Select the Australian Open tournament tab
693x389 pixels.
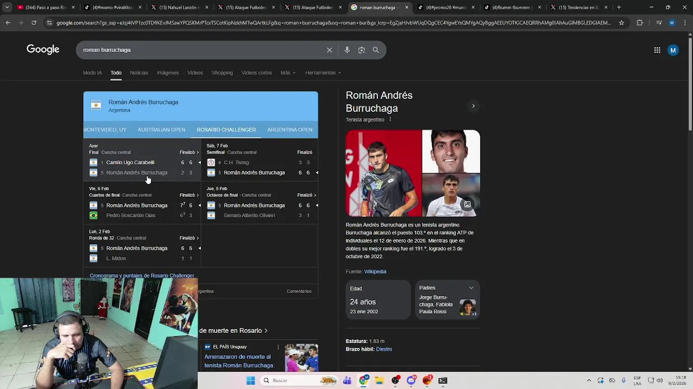(161, 130)
